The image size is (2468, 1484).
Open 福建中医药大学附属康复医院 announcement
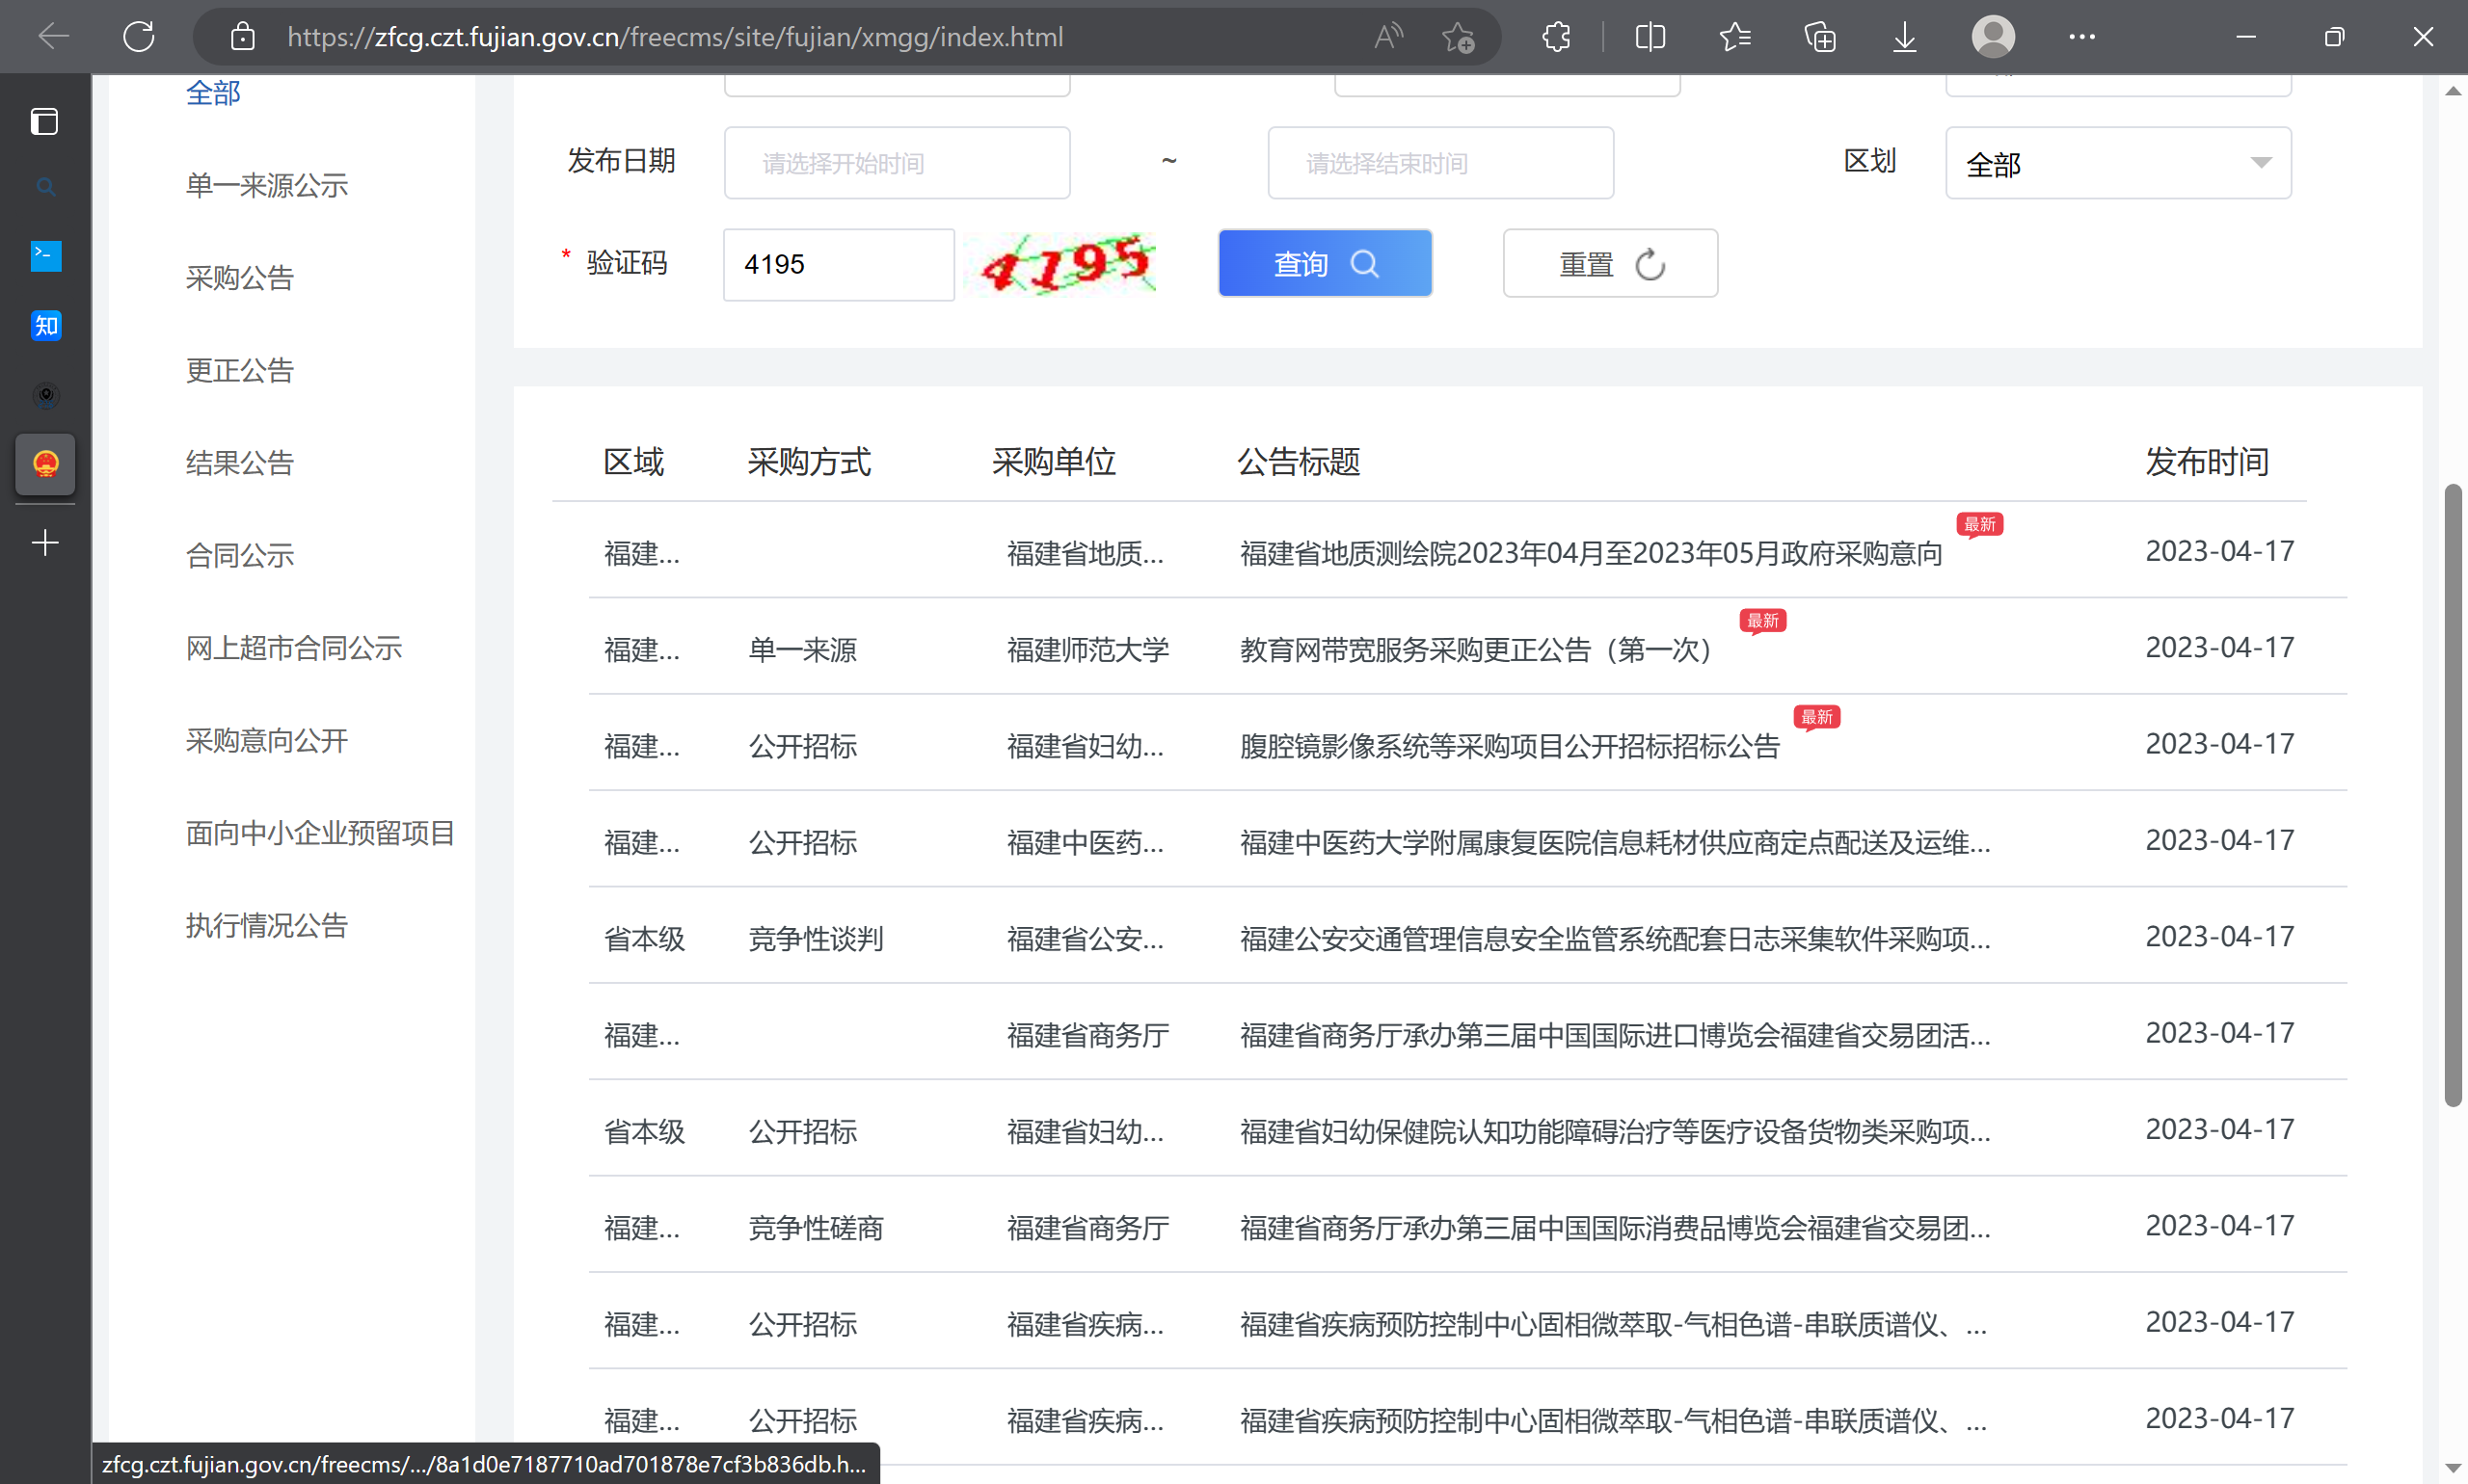pos(1615,842)
